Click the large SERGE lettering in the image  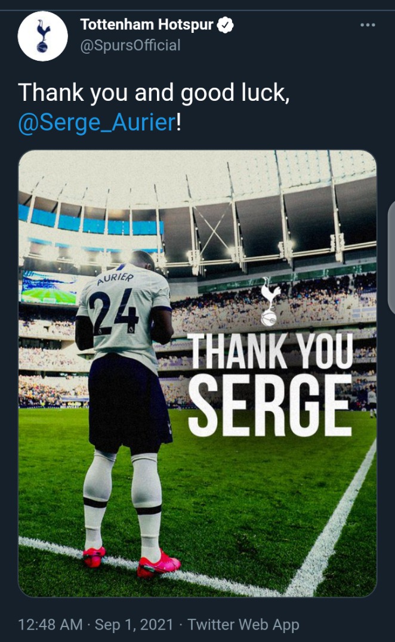coord(270,405)
